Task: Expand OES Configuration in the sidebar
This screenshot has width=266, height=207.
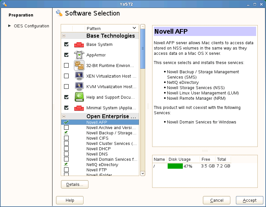Action: (x=10, y=26)
